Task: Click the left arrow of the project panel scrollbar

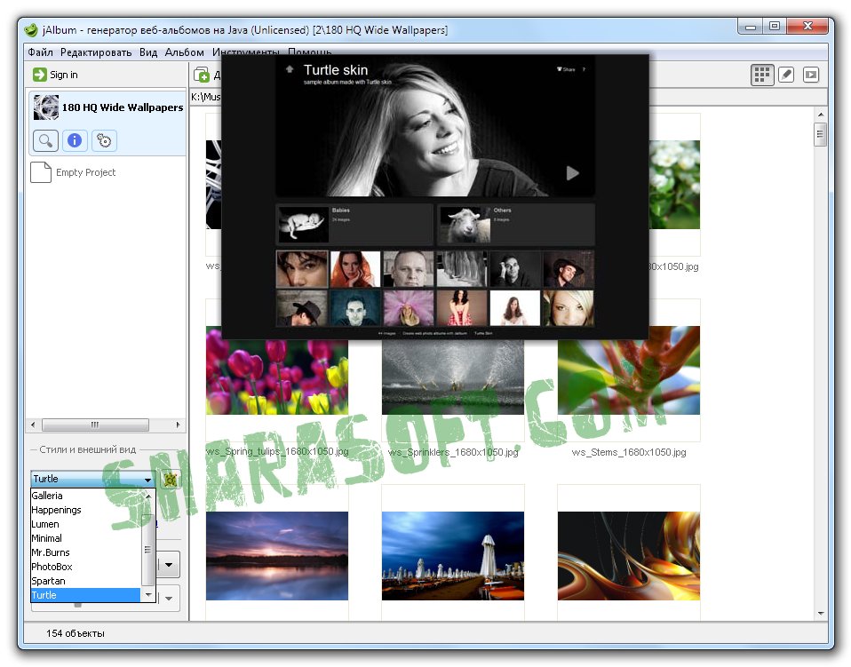Action: click(33, 425)
